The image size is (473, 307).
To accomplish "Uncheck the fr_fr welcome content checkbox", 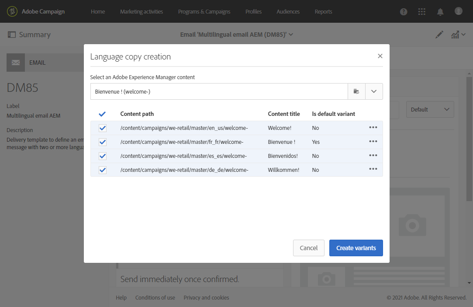I will [103, 142].
